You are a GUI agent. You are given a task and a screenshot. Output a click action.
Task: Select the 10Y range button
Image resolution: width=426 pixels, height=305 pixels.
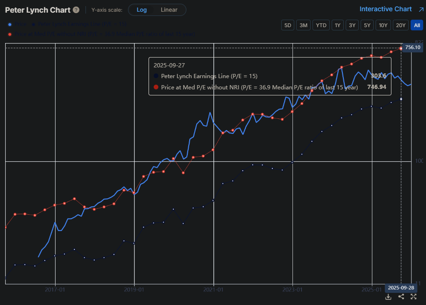pos(383,25)
